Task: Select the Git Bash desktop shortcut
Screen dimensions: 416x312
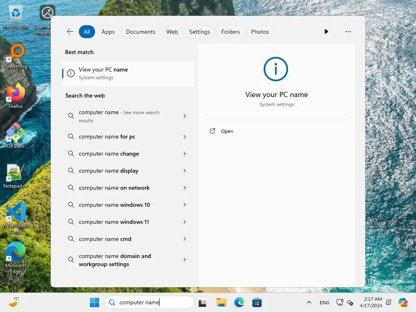Action: point(16,136)
